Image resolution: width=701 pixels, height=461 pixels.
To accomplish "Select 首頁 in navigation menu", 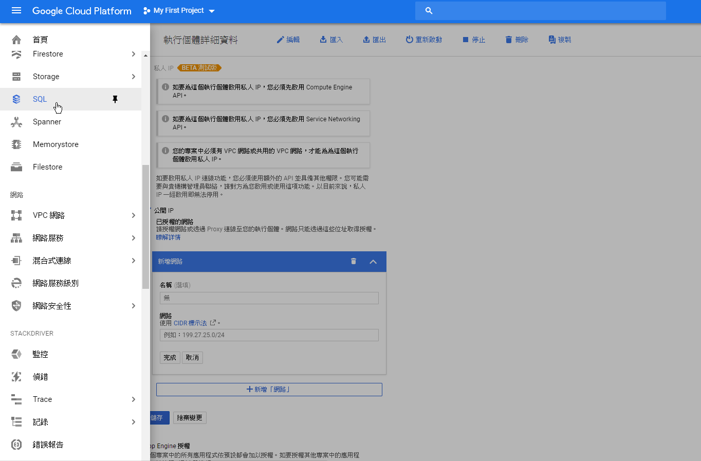I will [71, 40].
